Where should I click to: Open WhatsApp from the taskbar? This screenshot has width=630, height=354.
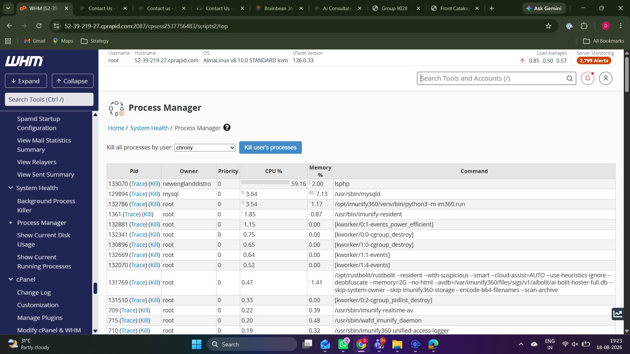[343, 344]
